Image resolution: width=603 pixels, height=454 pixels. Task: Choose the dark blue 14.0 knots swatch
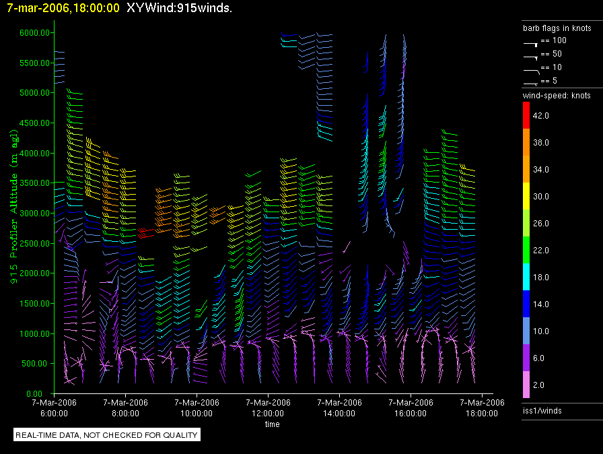[527, 304]
